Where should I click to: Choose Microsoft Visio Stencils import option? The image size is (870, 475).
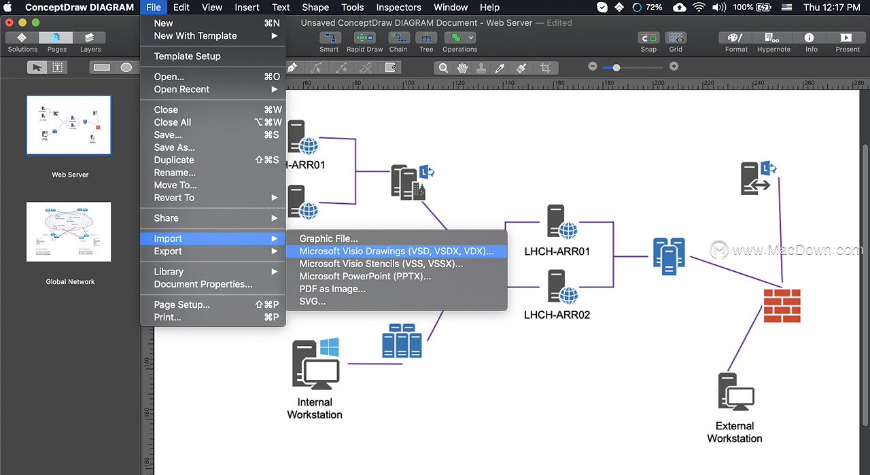[x=396, y=264]
